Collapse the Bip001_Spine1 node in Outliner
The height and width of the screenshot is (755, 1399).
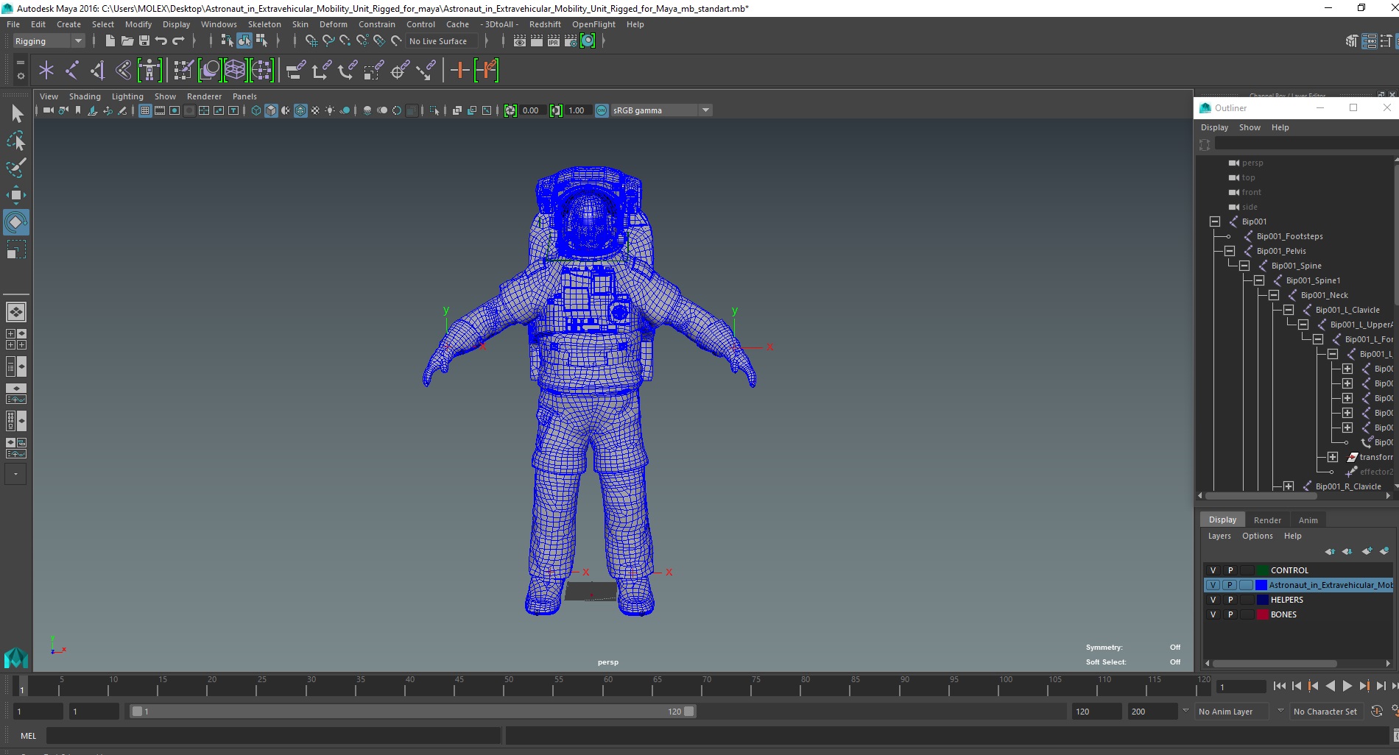1259,280
